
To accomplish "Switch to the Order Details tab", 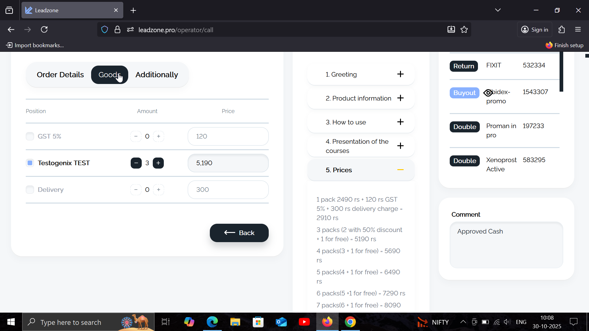I will [x=60, y=75].
